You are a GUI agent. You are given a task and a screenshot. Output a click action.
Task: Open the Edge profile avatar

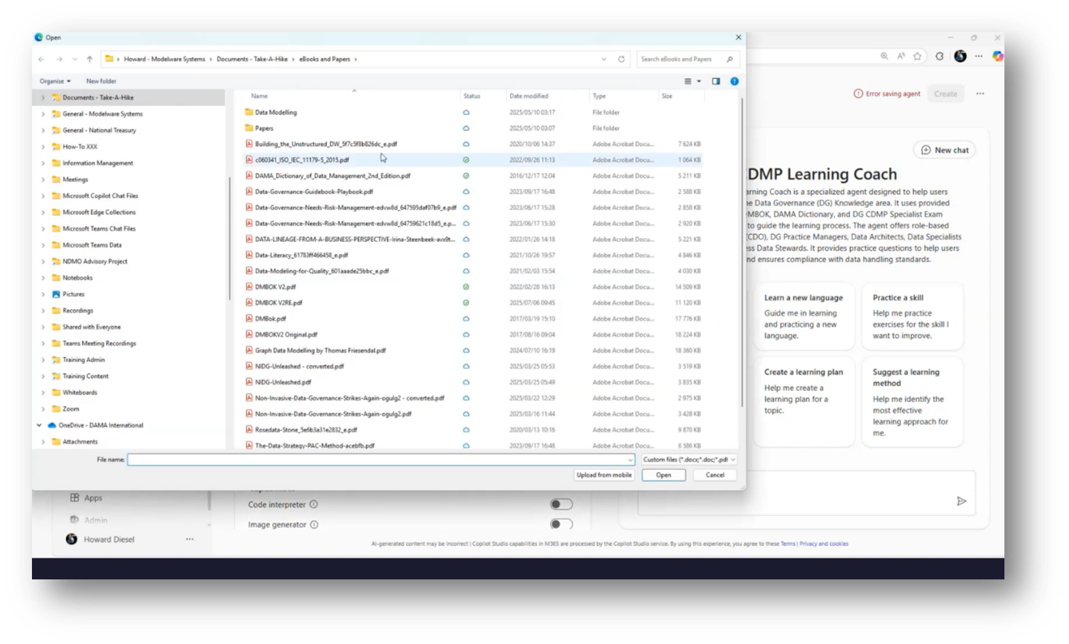960,56
